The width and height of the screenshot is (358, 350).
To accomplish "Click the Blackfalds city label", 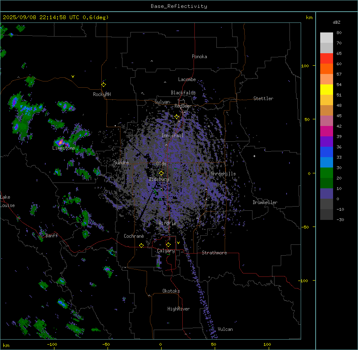I will coord(183,93).
